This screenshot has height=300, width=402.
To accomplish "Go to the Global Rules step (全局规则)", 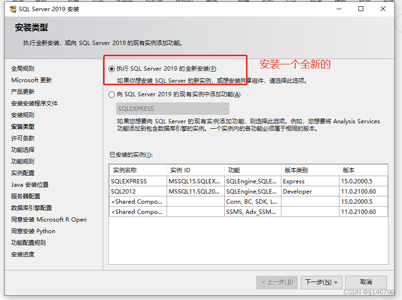I will tap(23, 68).
